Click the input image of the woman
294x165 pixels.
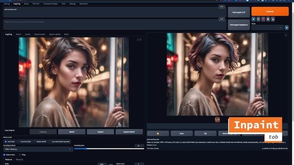click(x=73, y=82)
